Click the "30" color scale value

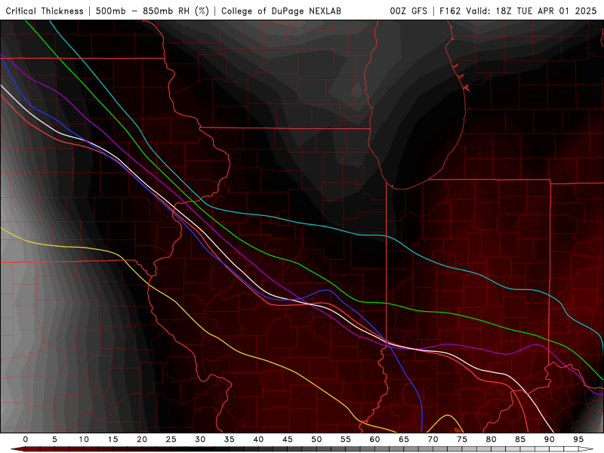(200, 439)
